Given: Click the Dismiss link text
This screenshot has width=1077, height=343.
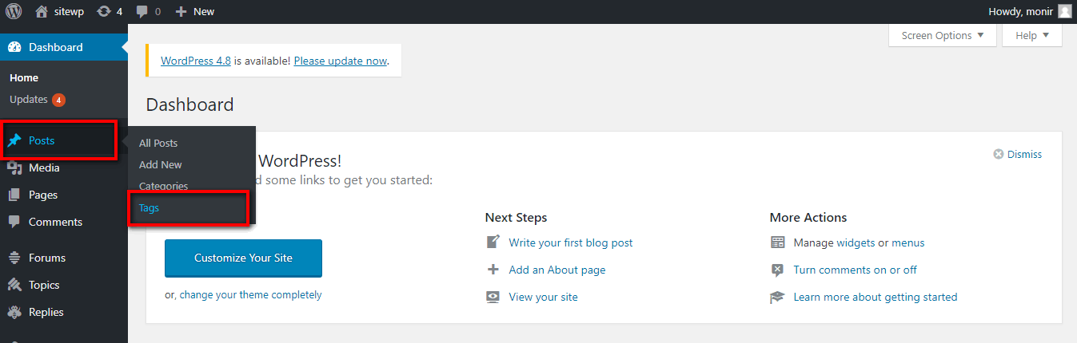Looking at the screenshot, I should click(1024, 154).
